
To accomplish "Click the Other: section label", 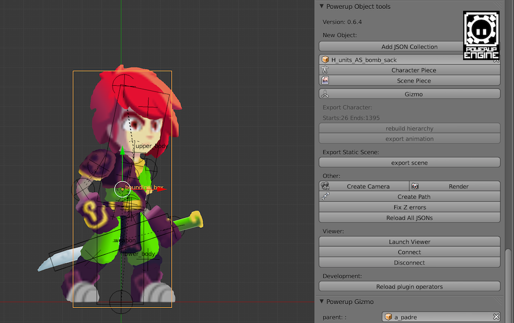I will [x=332, y=176].
